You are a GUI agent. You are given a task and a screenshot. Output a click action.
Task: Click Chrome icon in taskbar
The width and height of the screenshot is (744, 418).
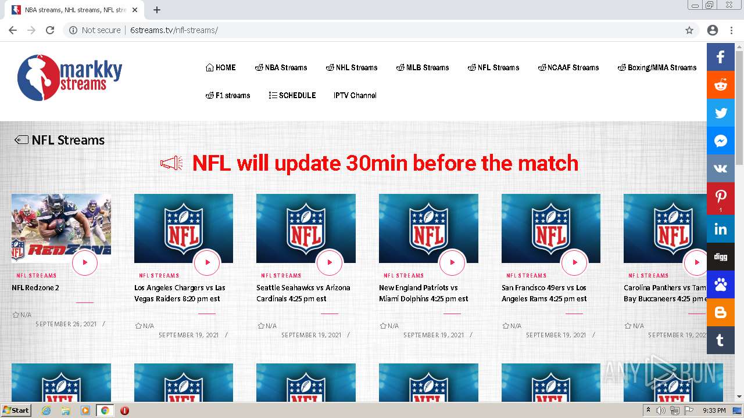[x=105, y=410]
